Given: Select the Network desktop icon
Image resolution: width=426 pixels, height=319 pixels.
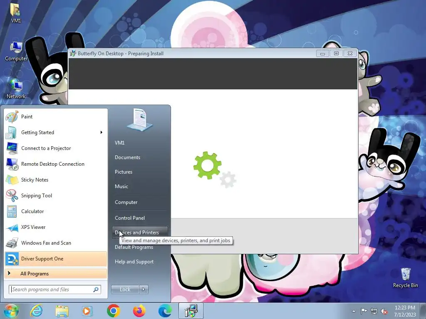Looking at the screenshot, I should pos(16,89).
